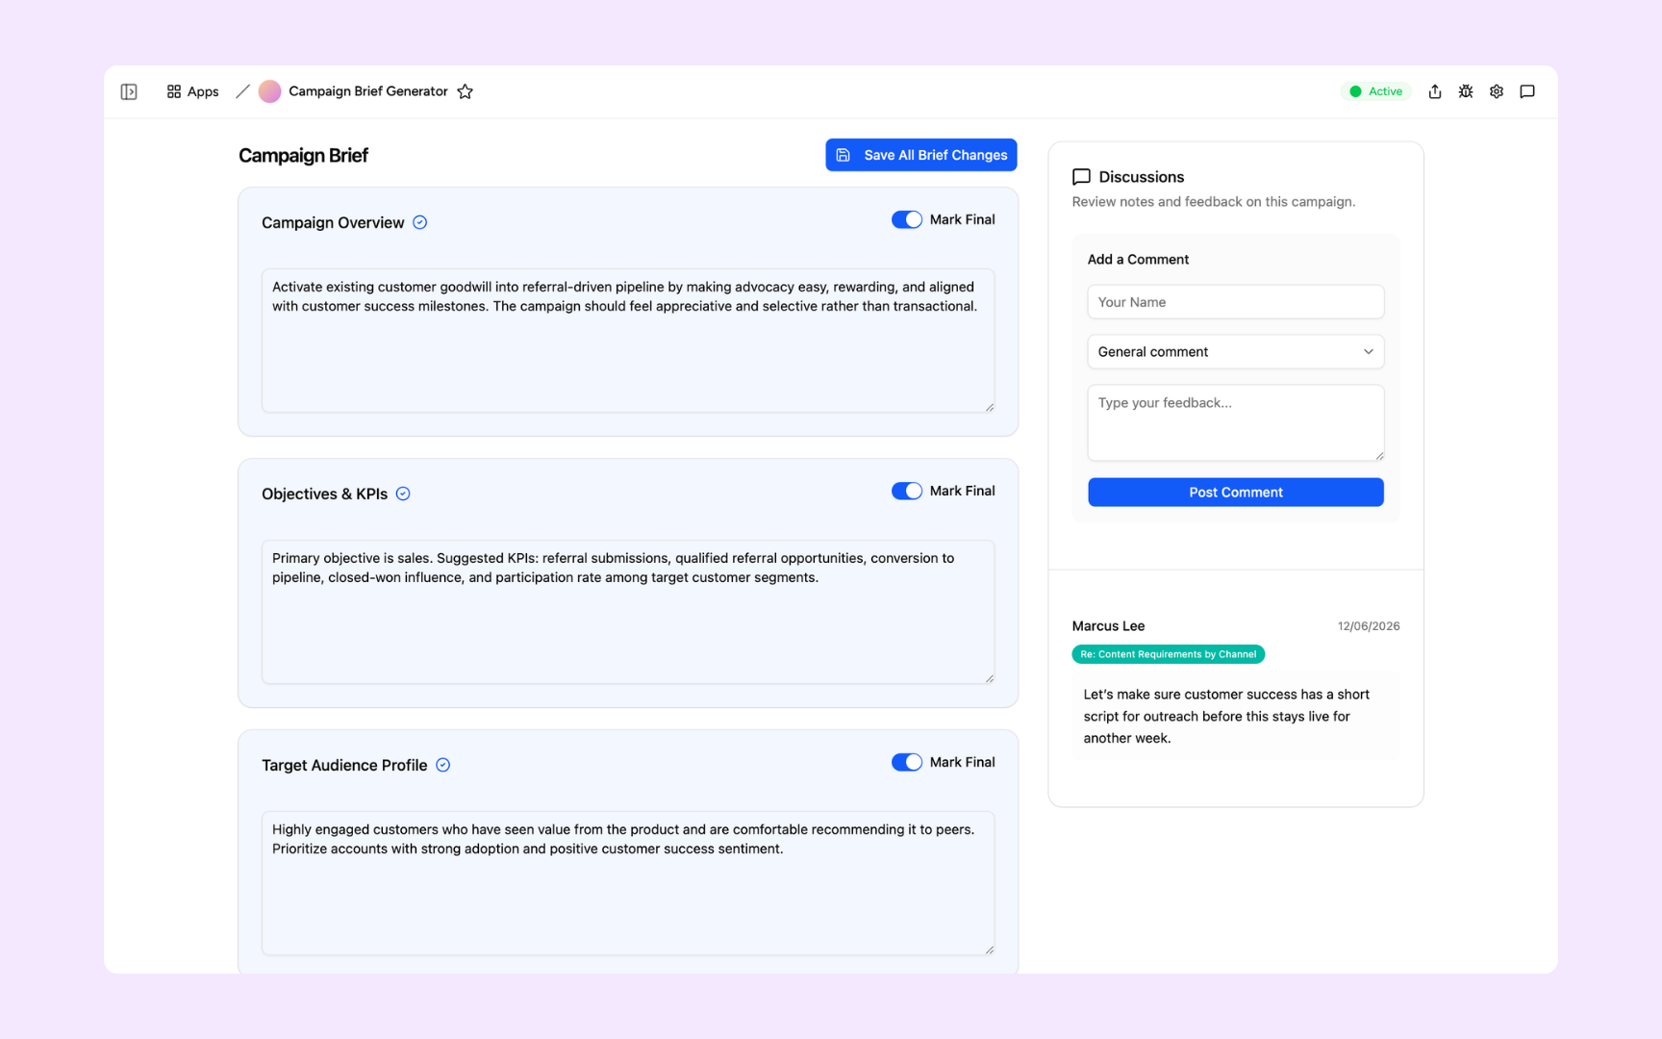
Task: Click the save disk icon on the button
Action: tap(844, 155)
